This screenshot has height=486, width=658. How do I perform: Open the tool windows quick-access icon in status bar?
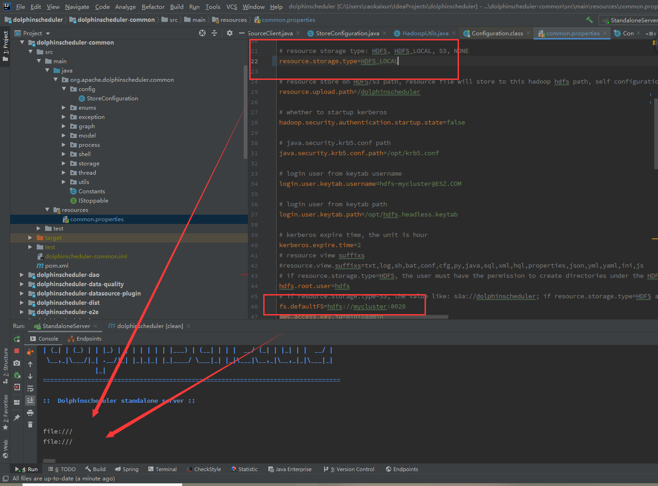[x=5, y=478]
